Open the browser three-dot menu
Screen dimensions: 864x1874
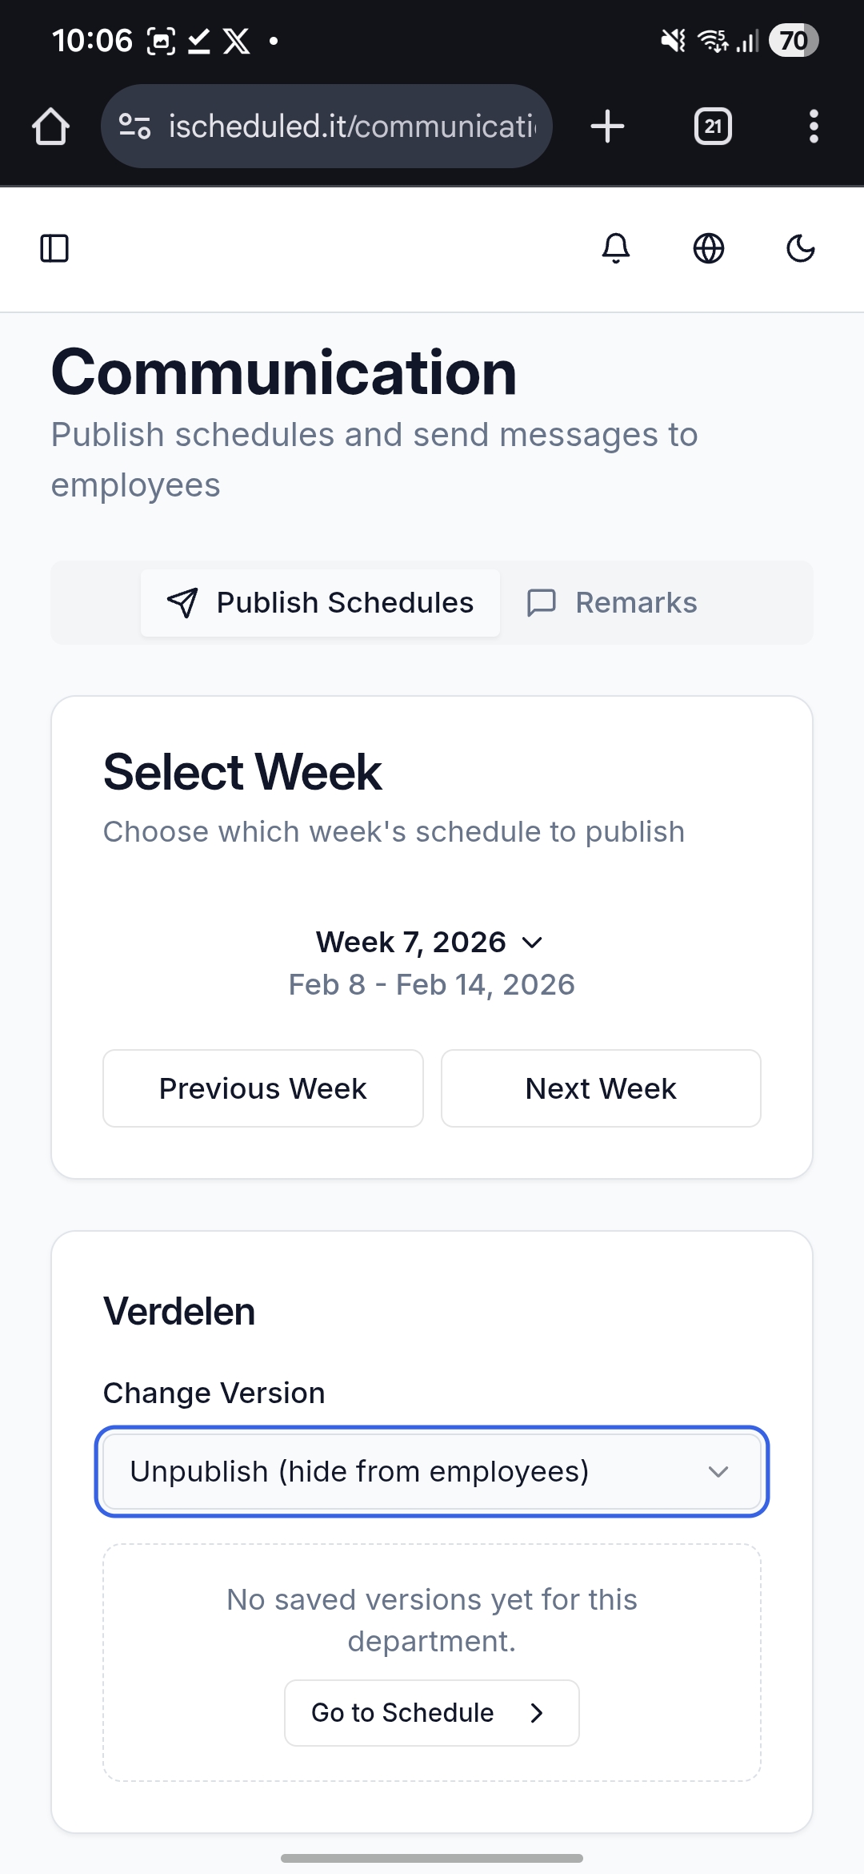click(x=814, y=126)
